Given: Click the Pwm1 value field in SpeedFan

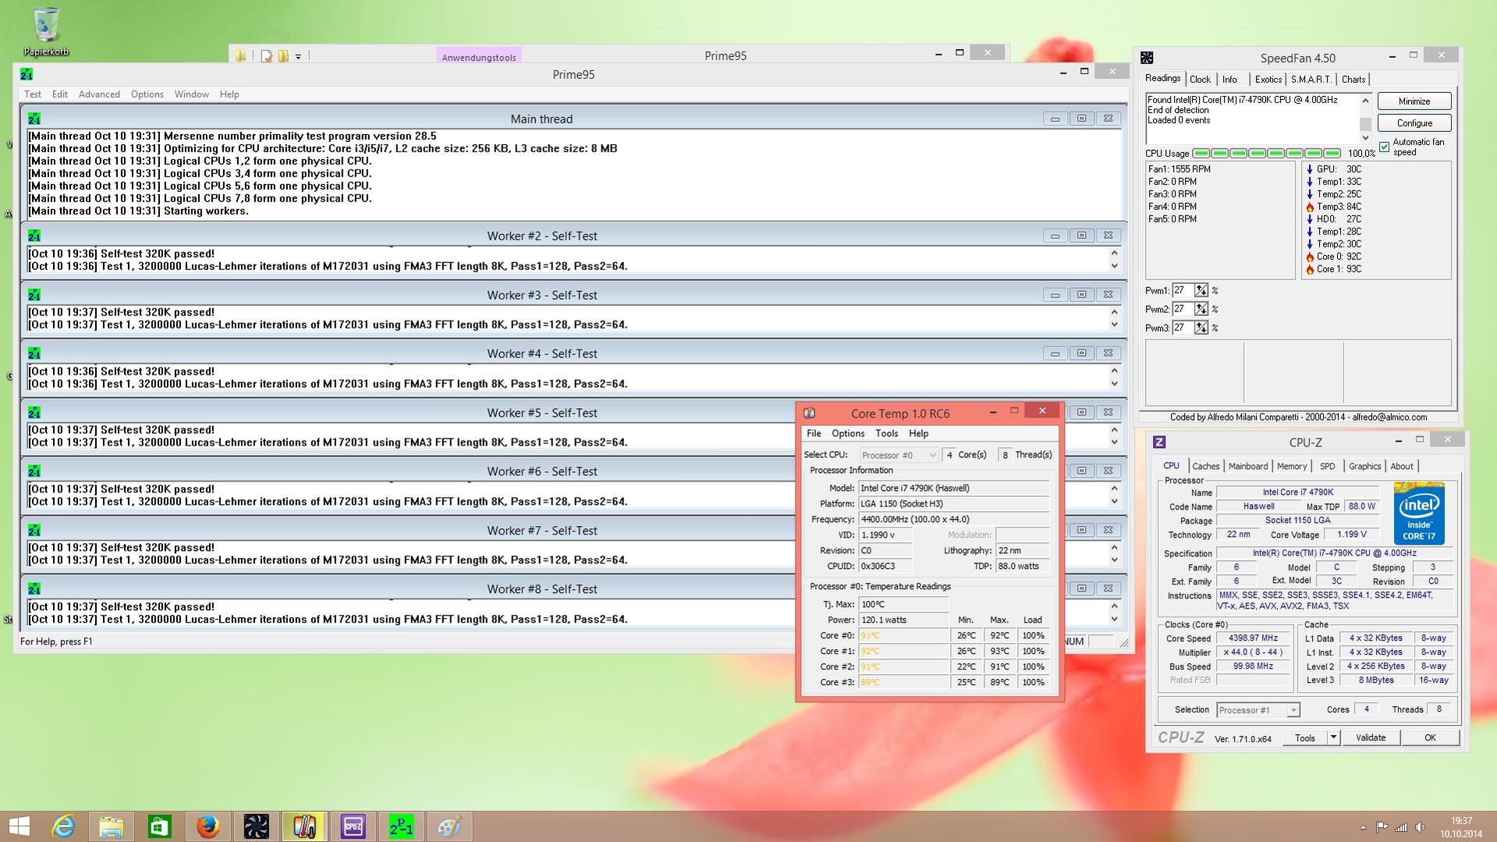Looking at the screenshot, I should 1183,290.
